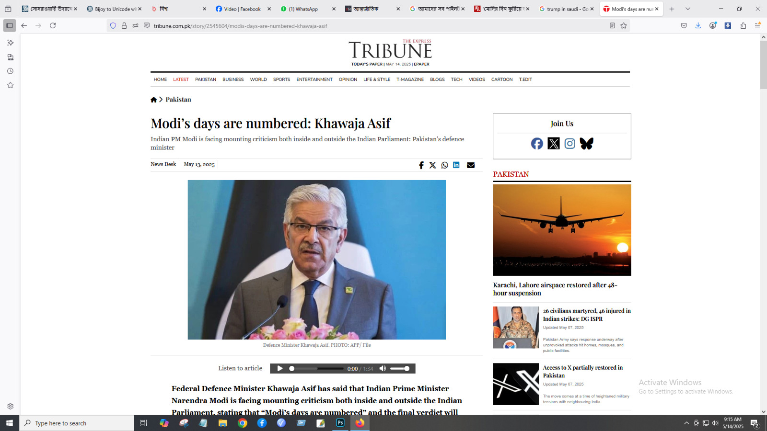767x431 pixels.
Task: Bookmark this page with star icon
Action: click(624, 26)
